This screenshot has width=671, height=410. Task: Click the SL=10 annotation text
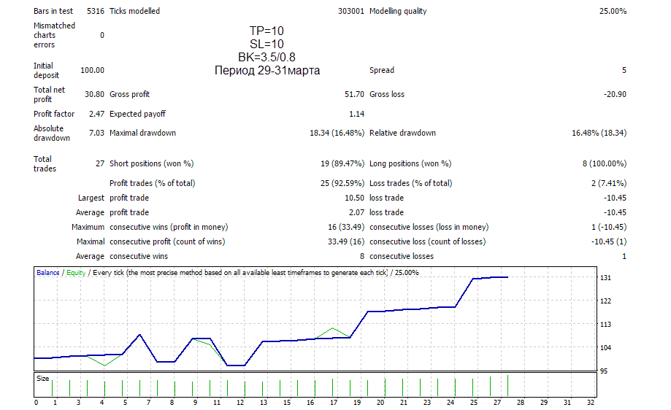tap(267, 44)
